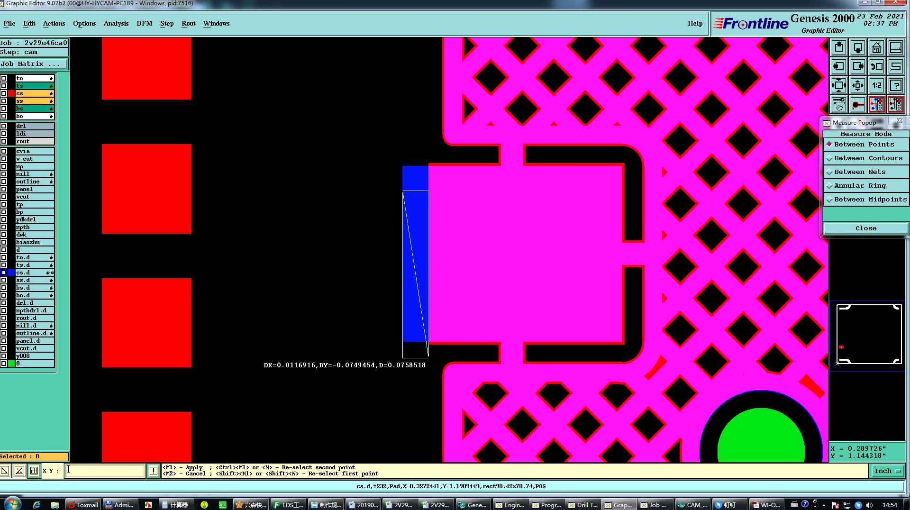The image size is (910, 510).
Task: Open the tools and palette settings icon
Action: pos(839,104)
